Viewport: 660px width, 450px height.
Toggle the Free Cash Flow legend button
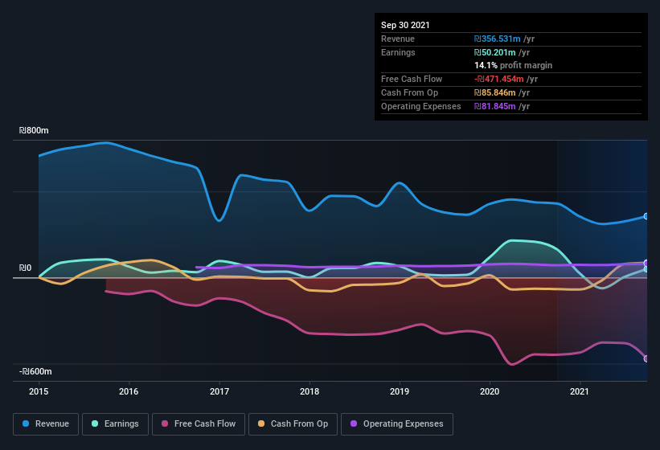pyautogui.click(x=198, y=423)
